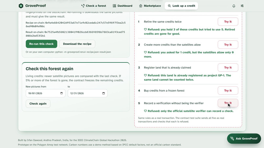
Task: Click the calendar icon in the from-date field
Action: click(x=62, y=93)
